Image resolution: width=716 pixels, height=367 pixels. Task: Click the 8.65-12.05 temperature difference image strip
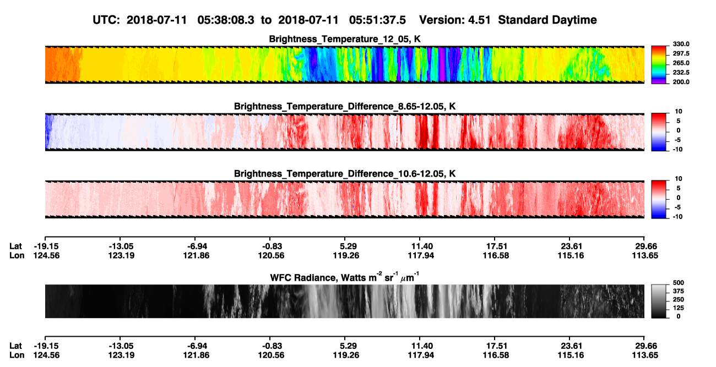pos(344,132)
